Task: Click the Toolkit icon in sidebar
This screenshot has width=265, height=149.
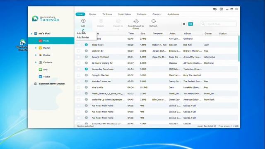Action: pyautogui.click(x=41, y=77)
